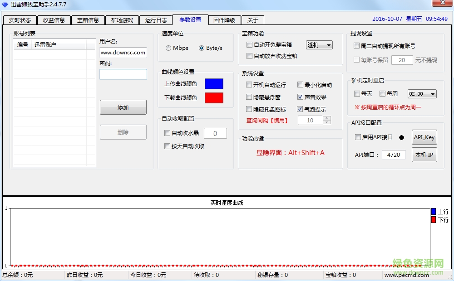
Task: Click the 本机 IP button
Action: point(424,155)
